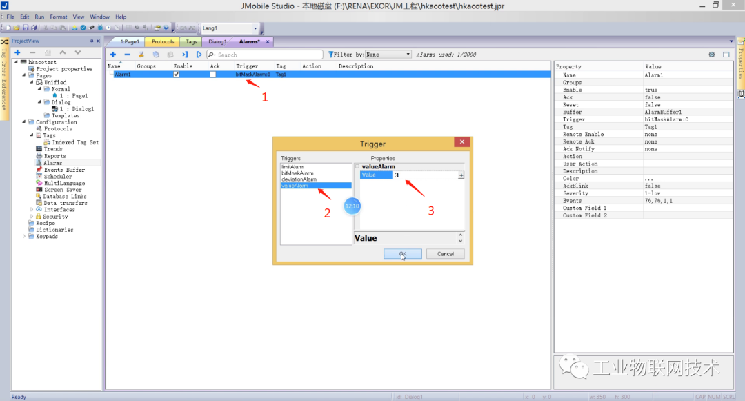Increase the Value field with its stepper arrow
This screenshot has height=401, width=745.
[x=460, y=173]
